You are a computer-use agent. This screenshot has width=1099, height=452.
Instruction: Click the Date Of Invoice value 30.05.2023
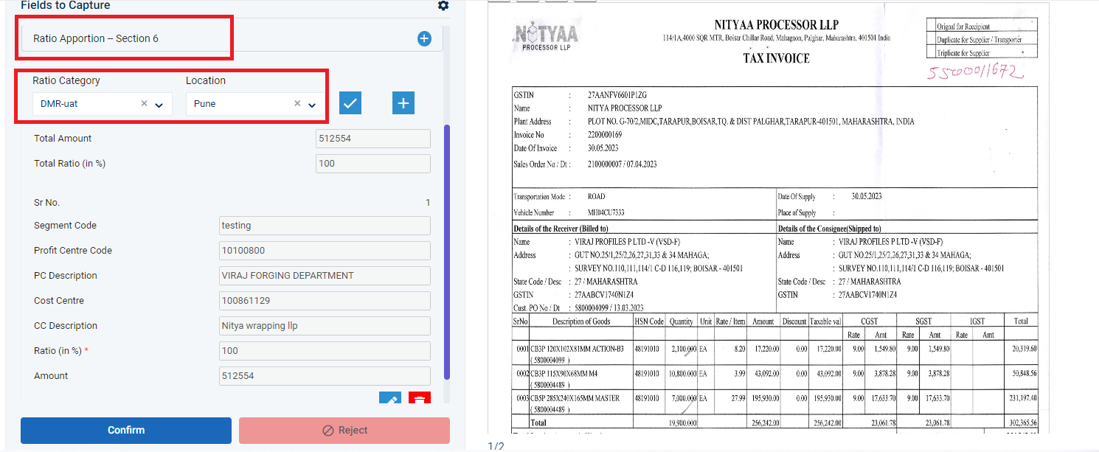point(603,149)
